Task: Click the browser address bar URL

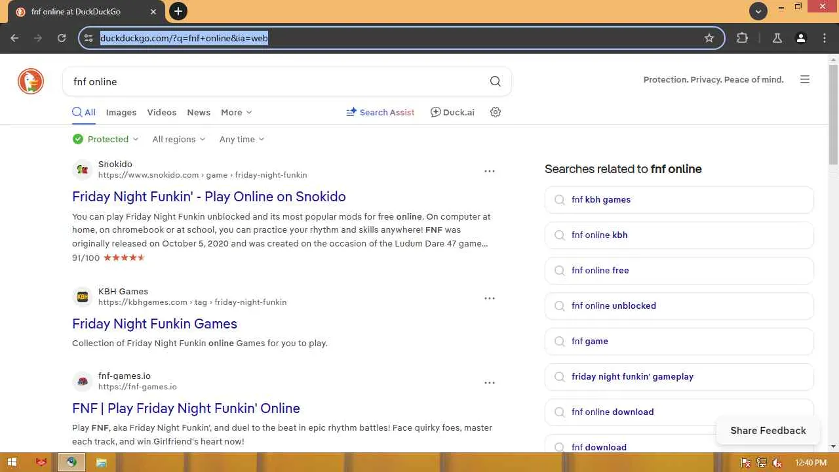Action: click(184, 38)
